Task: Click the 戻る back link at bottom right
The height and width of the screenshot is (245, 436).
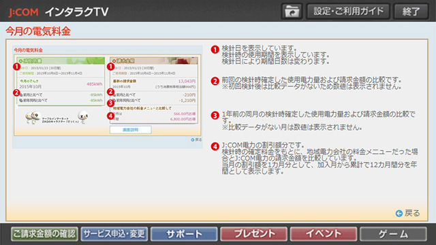Action: click(411, 213)
